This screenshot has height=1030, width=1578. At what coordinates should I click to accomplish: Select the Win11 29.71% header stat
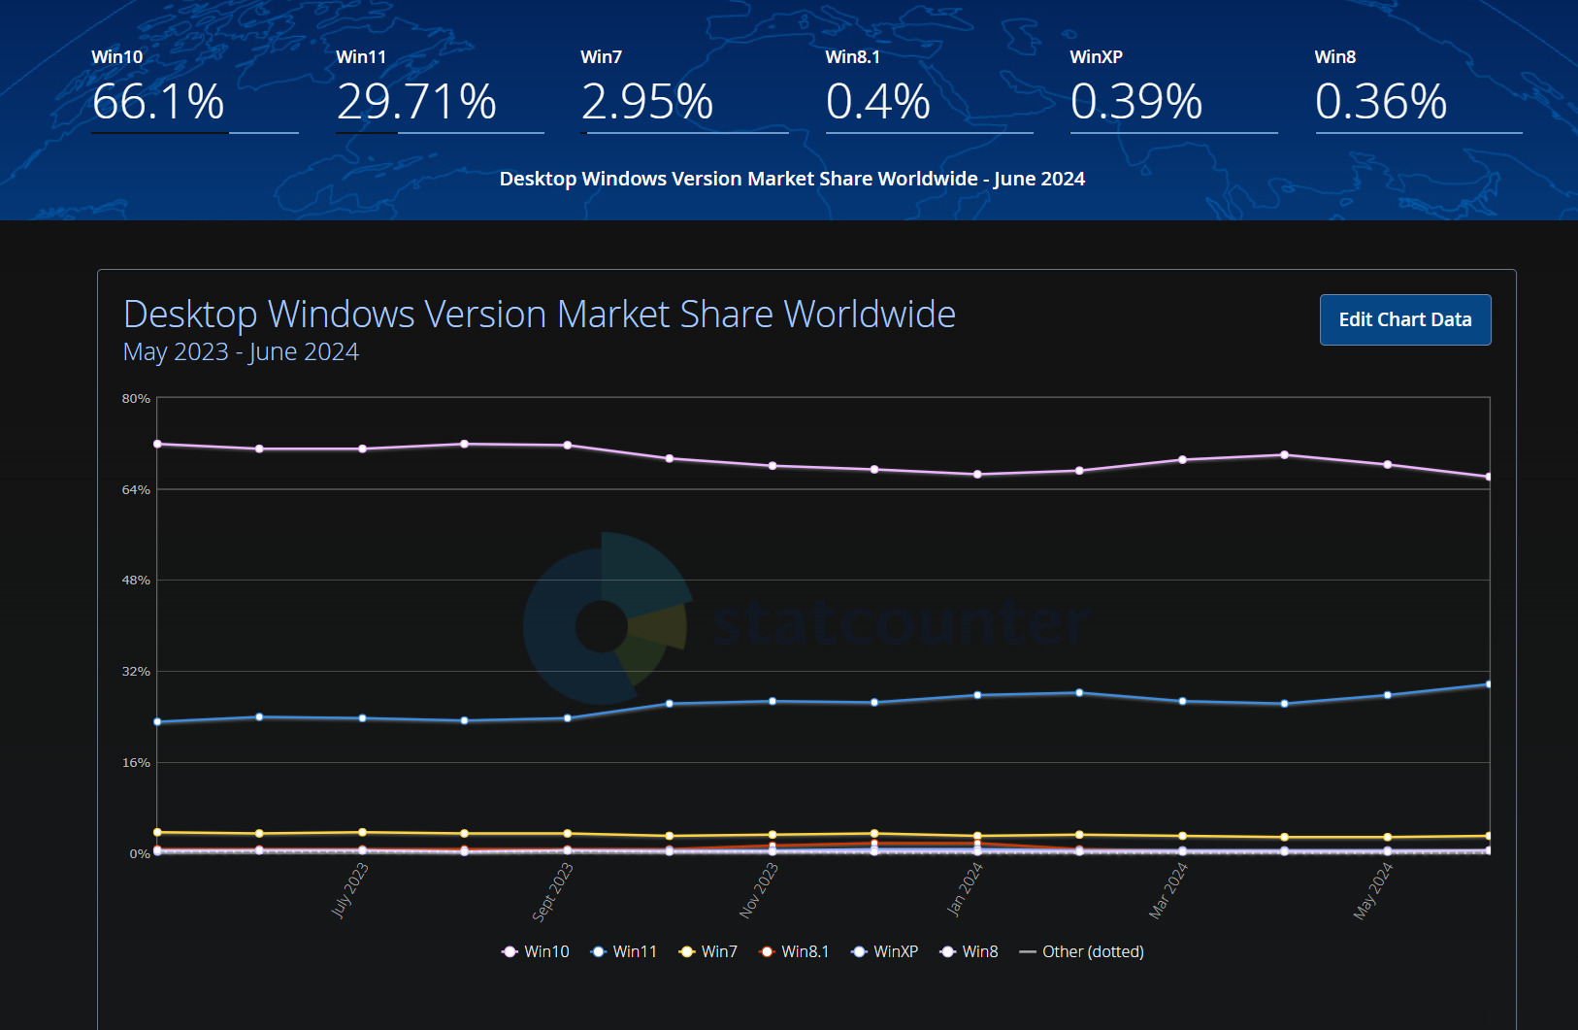click(416, 101)
